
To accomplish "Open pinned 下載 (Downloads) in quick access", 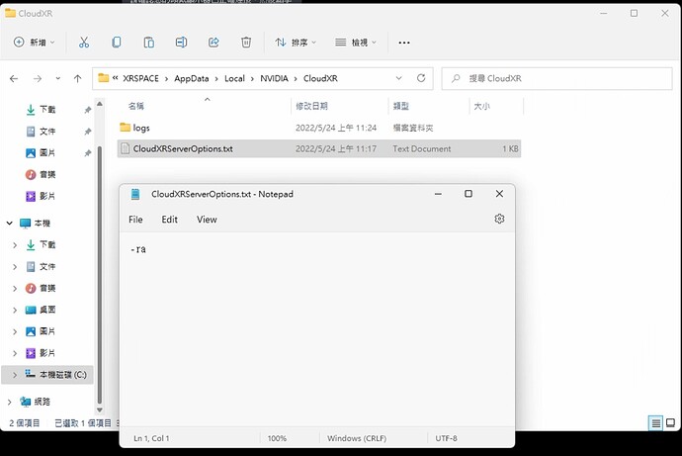I will [x=42, y=109].
